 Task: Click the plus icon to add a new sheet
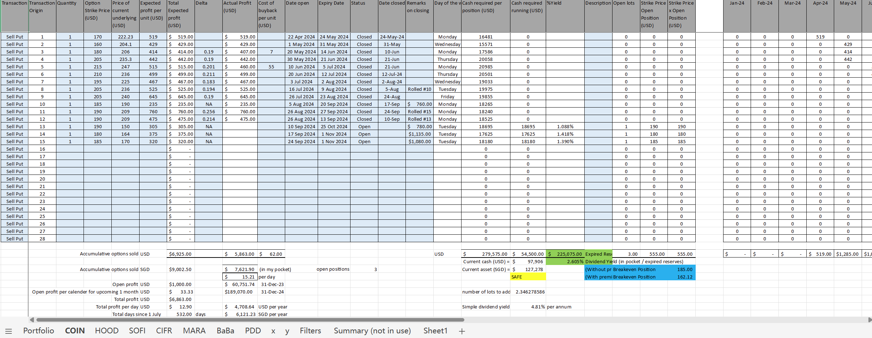[462, 331]
